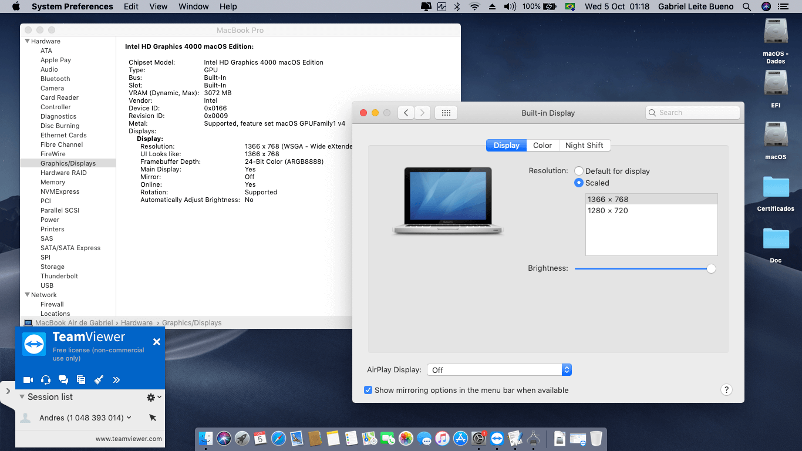This screenshot has width=802, height=451.
Task: Open the battery status menu
Action: point(540,6)
